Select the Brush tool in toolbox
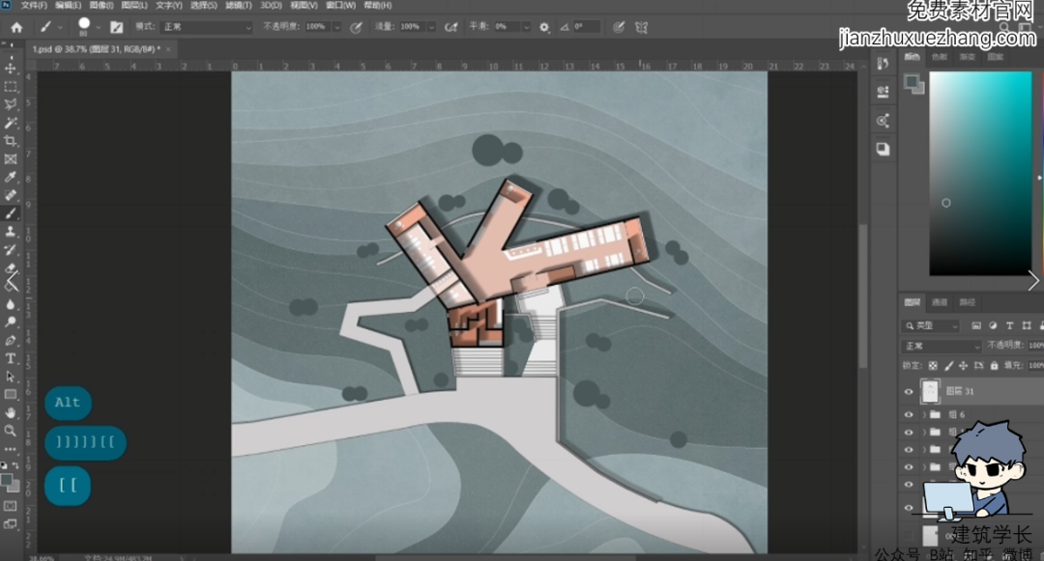This screenshot has width=1044, height=561. click(11, 213)
